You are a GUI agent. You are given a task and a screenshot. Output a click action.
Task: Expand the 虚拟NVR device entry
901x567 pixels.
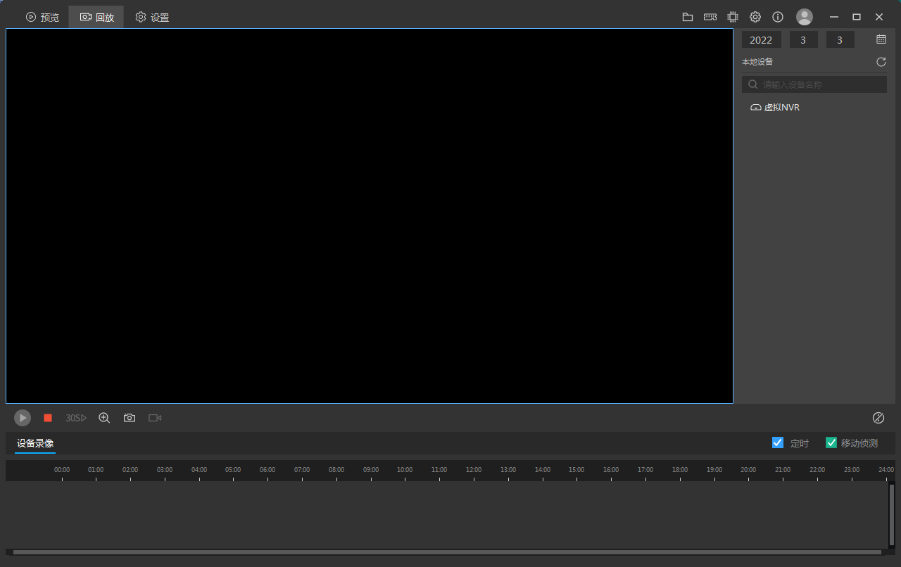tap(781, 108)
